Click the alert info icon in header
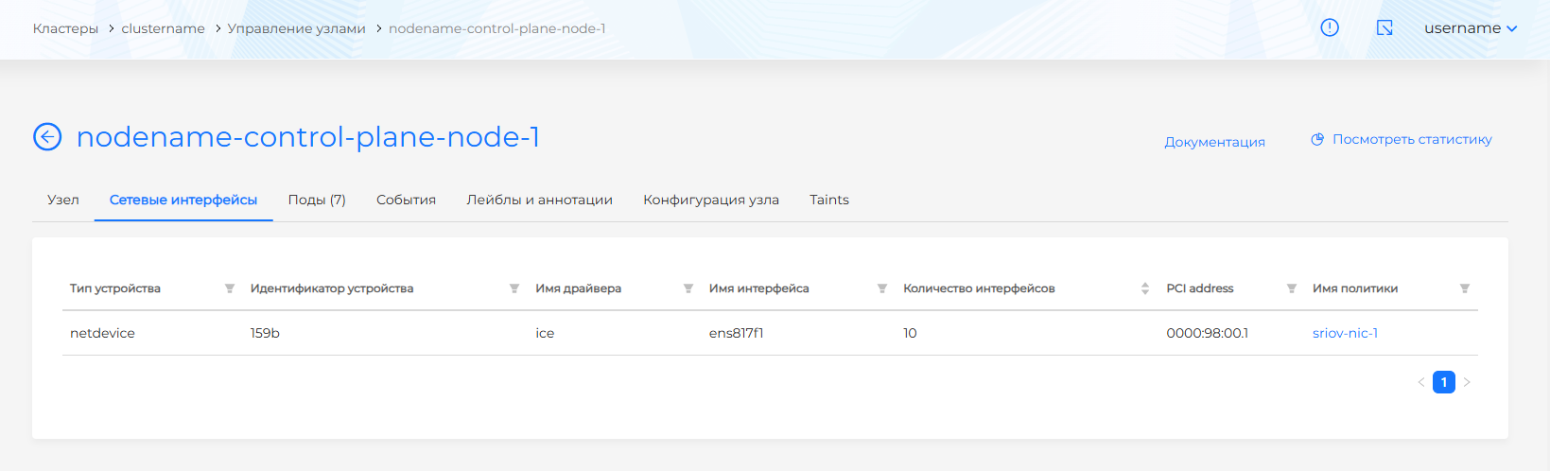 1330,28
